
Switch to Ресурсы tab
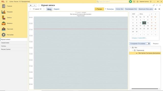point(156,44)
